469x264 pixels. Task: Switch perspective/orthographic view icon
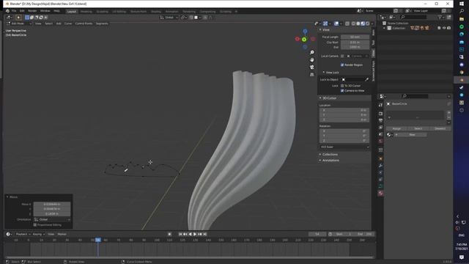tap(312, 74)
